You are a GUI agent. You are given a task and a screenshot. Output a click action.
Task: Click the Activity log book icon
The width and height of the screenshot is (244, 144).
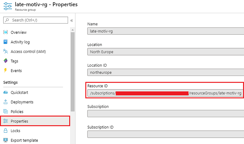[5, 42]
